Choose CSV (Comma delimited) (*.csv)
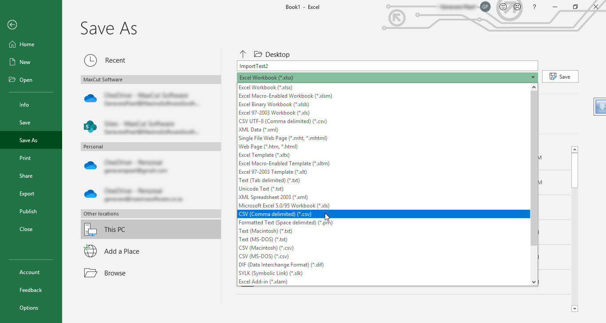Viewport: 606px width, 323px height. [384, 214]
